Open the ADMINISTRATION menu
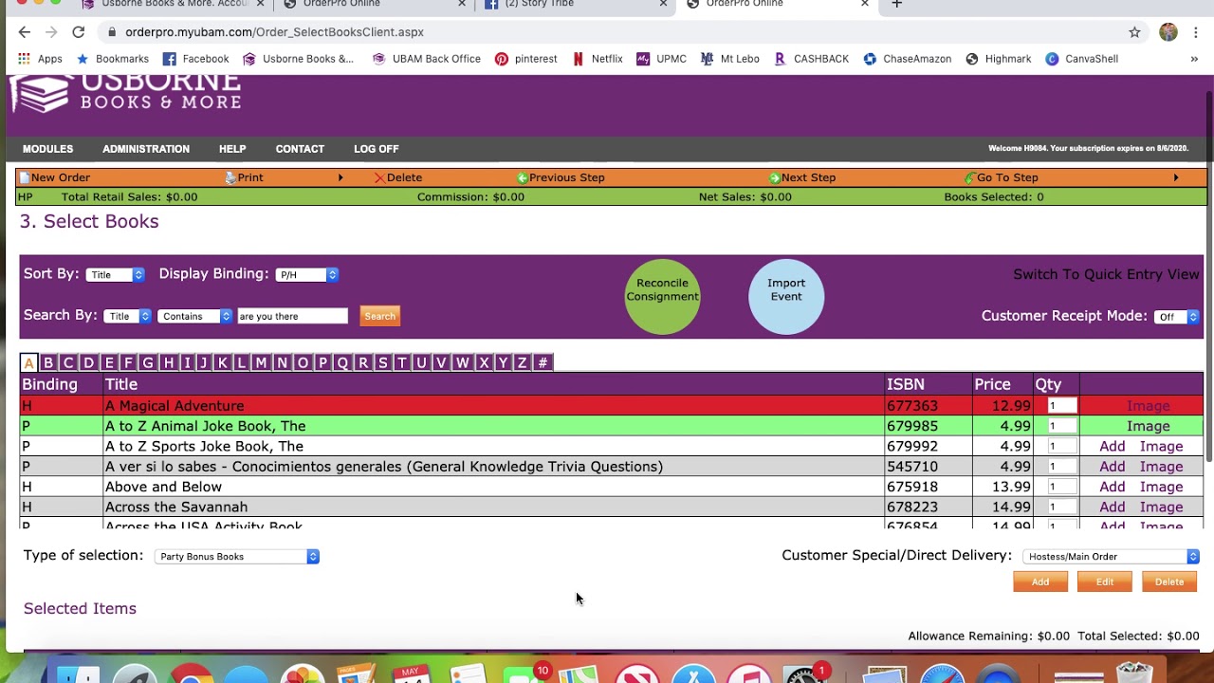Screen dimensions: 1214x683 [146, 149]
